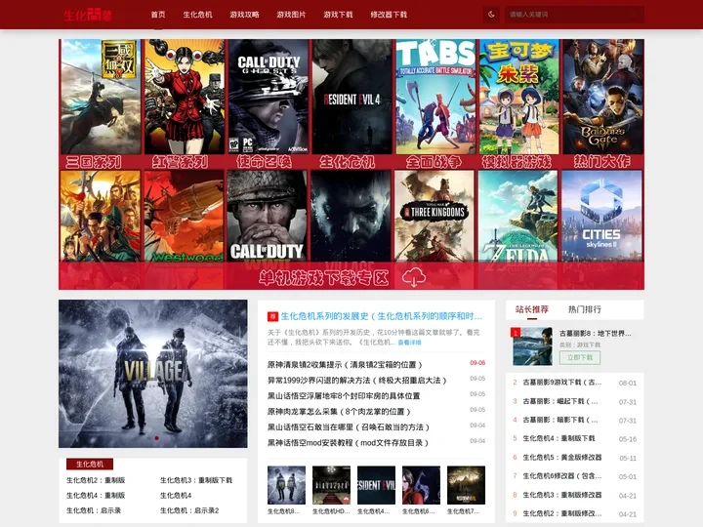Click the 三国系列 category label

click(x=94, y=162)
